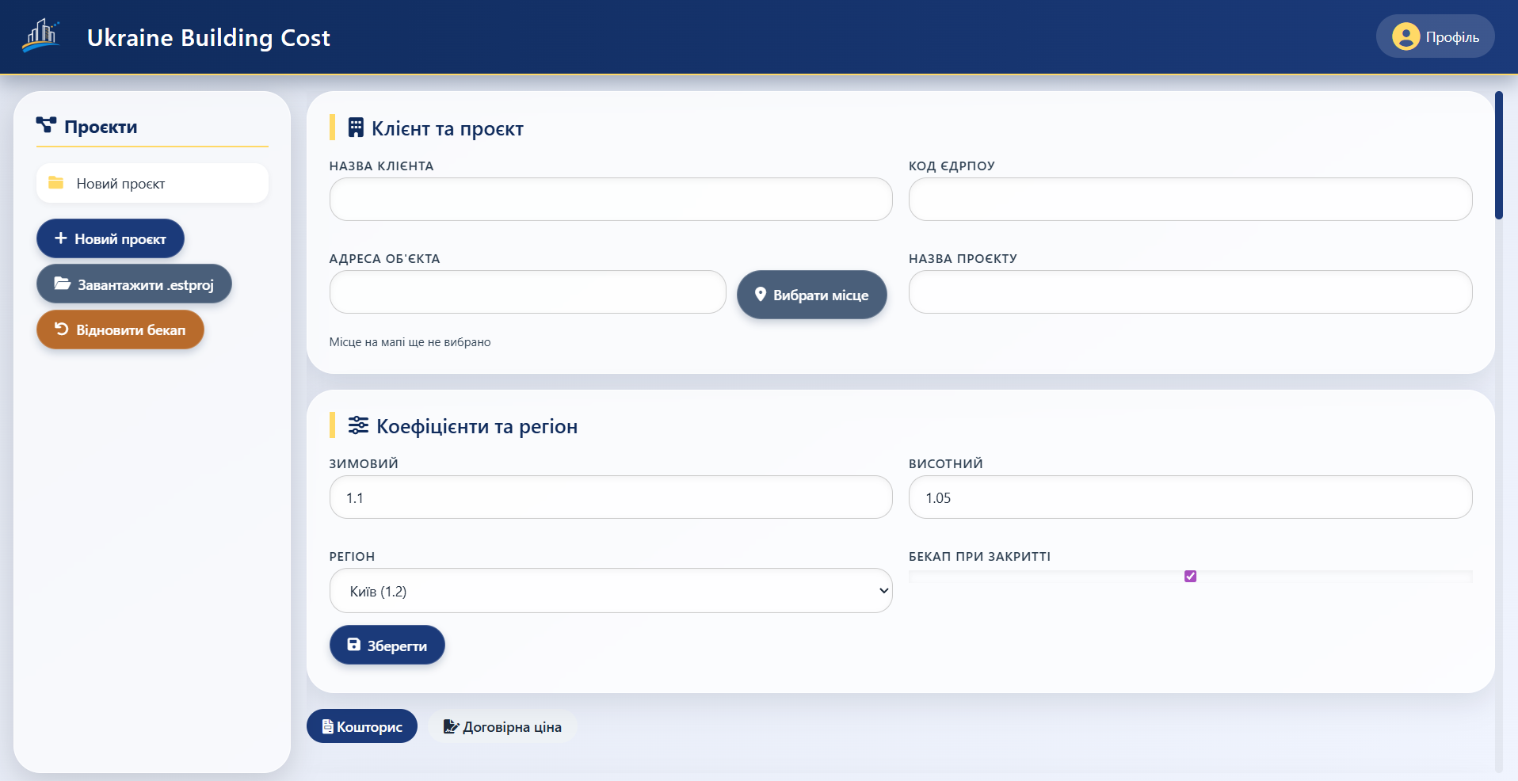
Task: Click the map pin icon on Вибрати місце
Action: click(x=761, y=295)
